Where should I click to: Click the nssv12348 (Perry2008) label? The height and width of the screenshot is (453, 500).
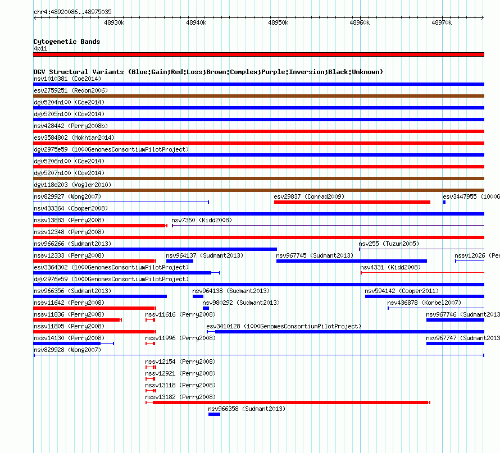point(69,232)
